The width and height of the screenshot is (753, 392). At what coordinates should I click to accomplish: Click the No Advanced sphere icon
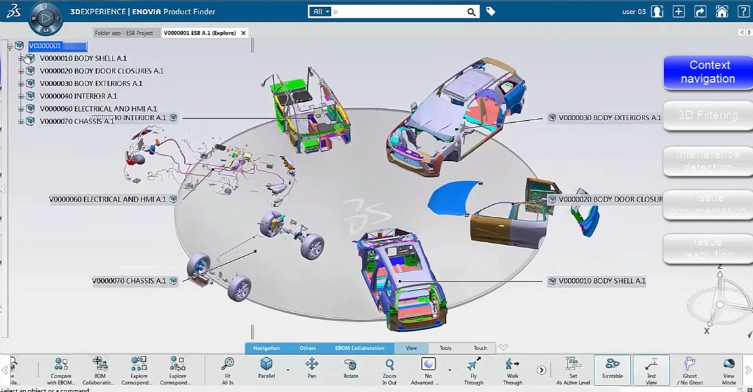pos(428,364)
